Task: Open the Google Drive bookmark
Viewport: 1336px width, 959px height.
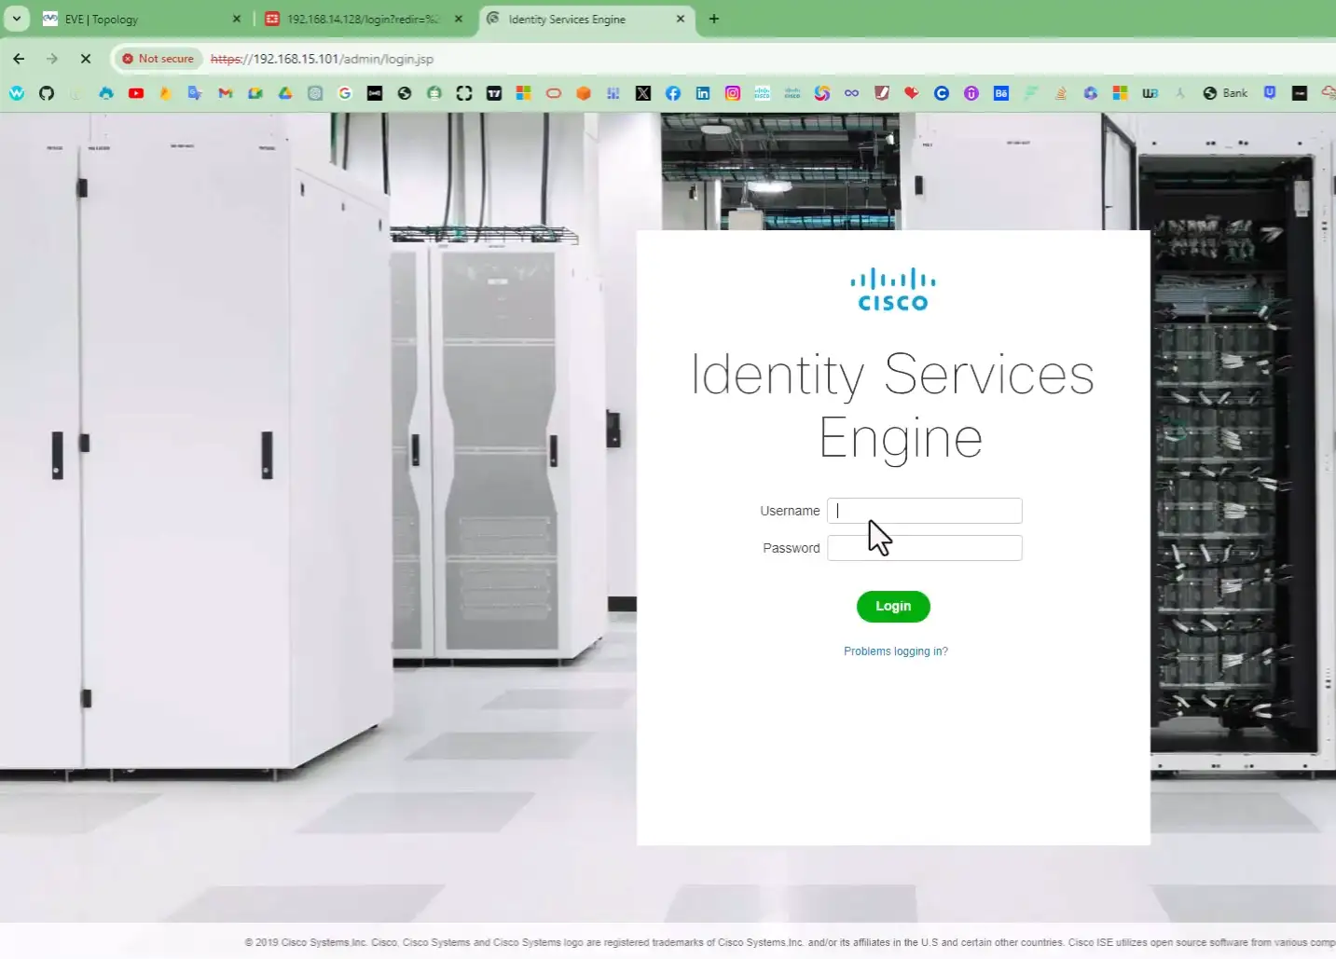Action: click(x=285, y=93)
